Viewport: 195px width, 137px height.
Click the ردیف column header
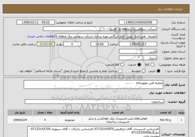pos(181,112)
